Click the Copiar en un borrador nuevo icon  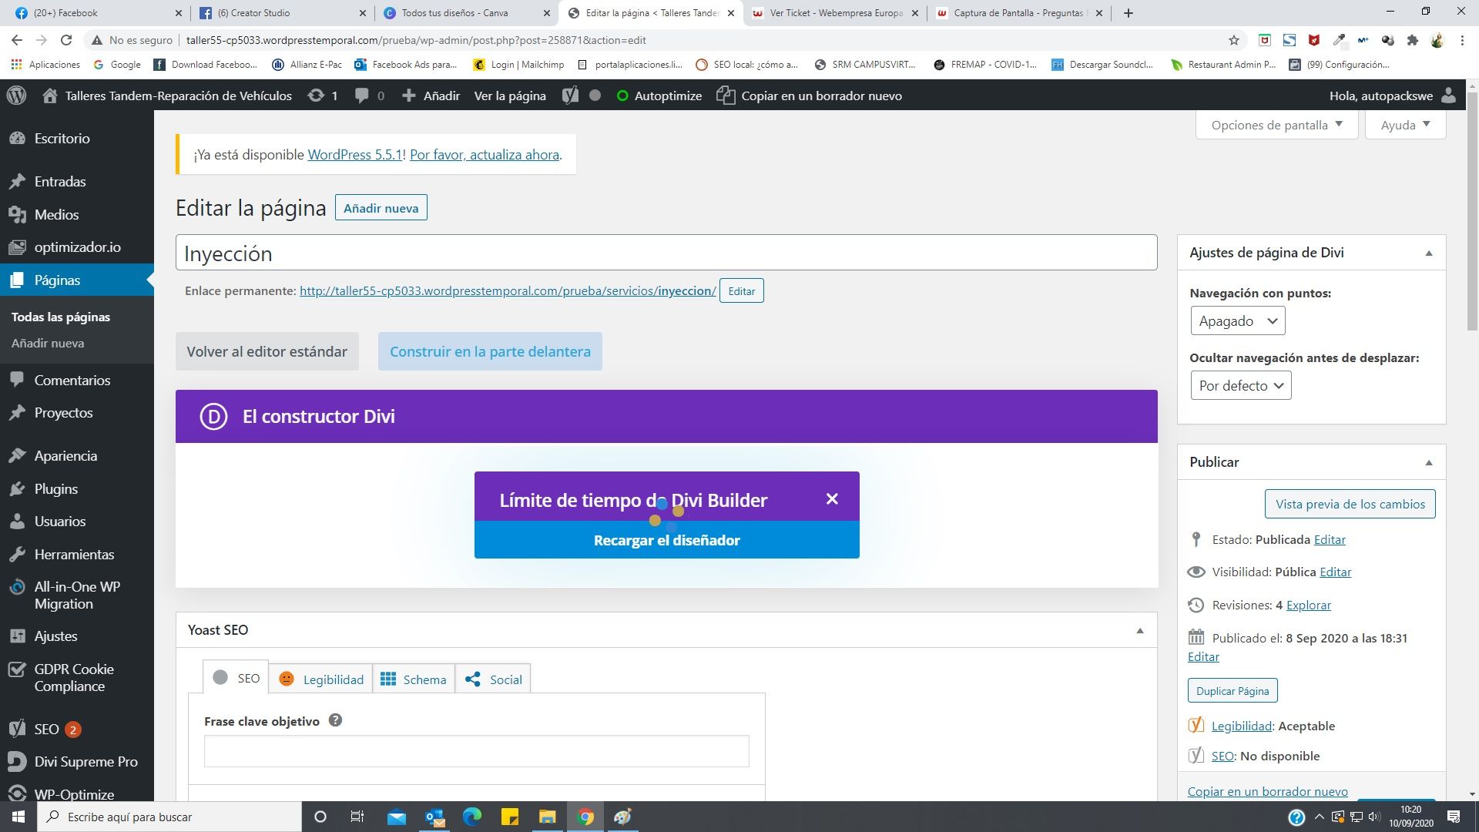(726, 96)
